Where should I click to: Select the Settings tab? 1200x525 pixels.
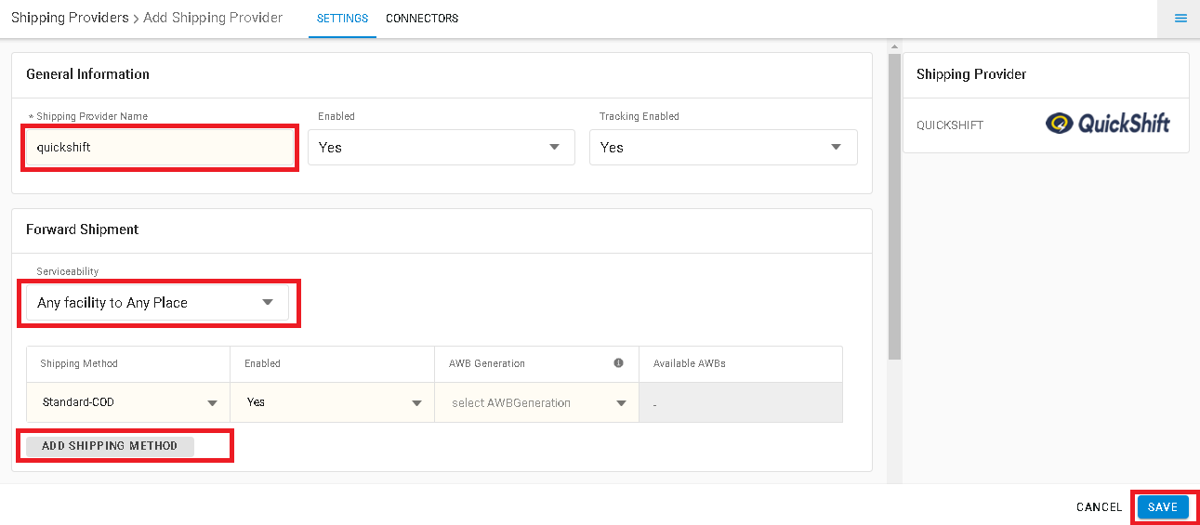(x=342, y=19)
